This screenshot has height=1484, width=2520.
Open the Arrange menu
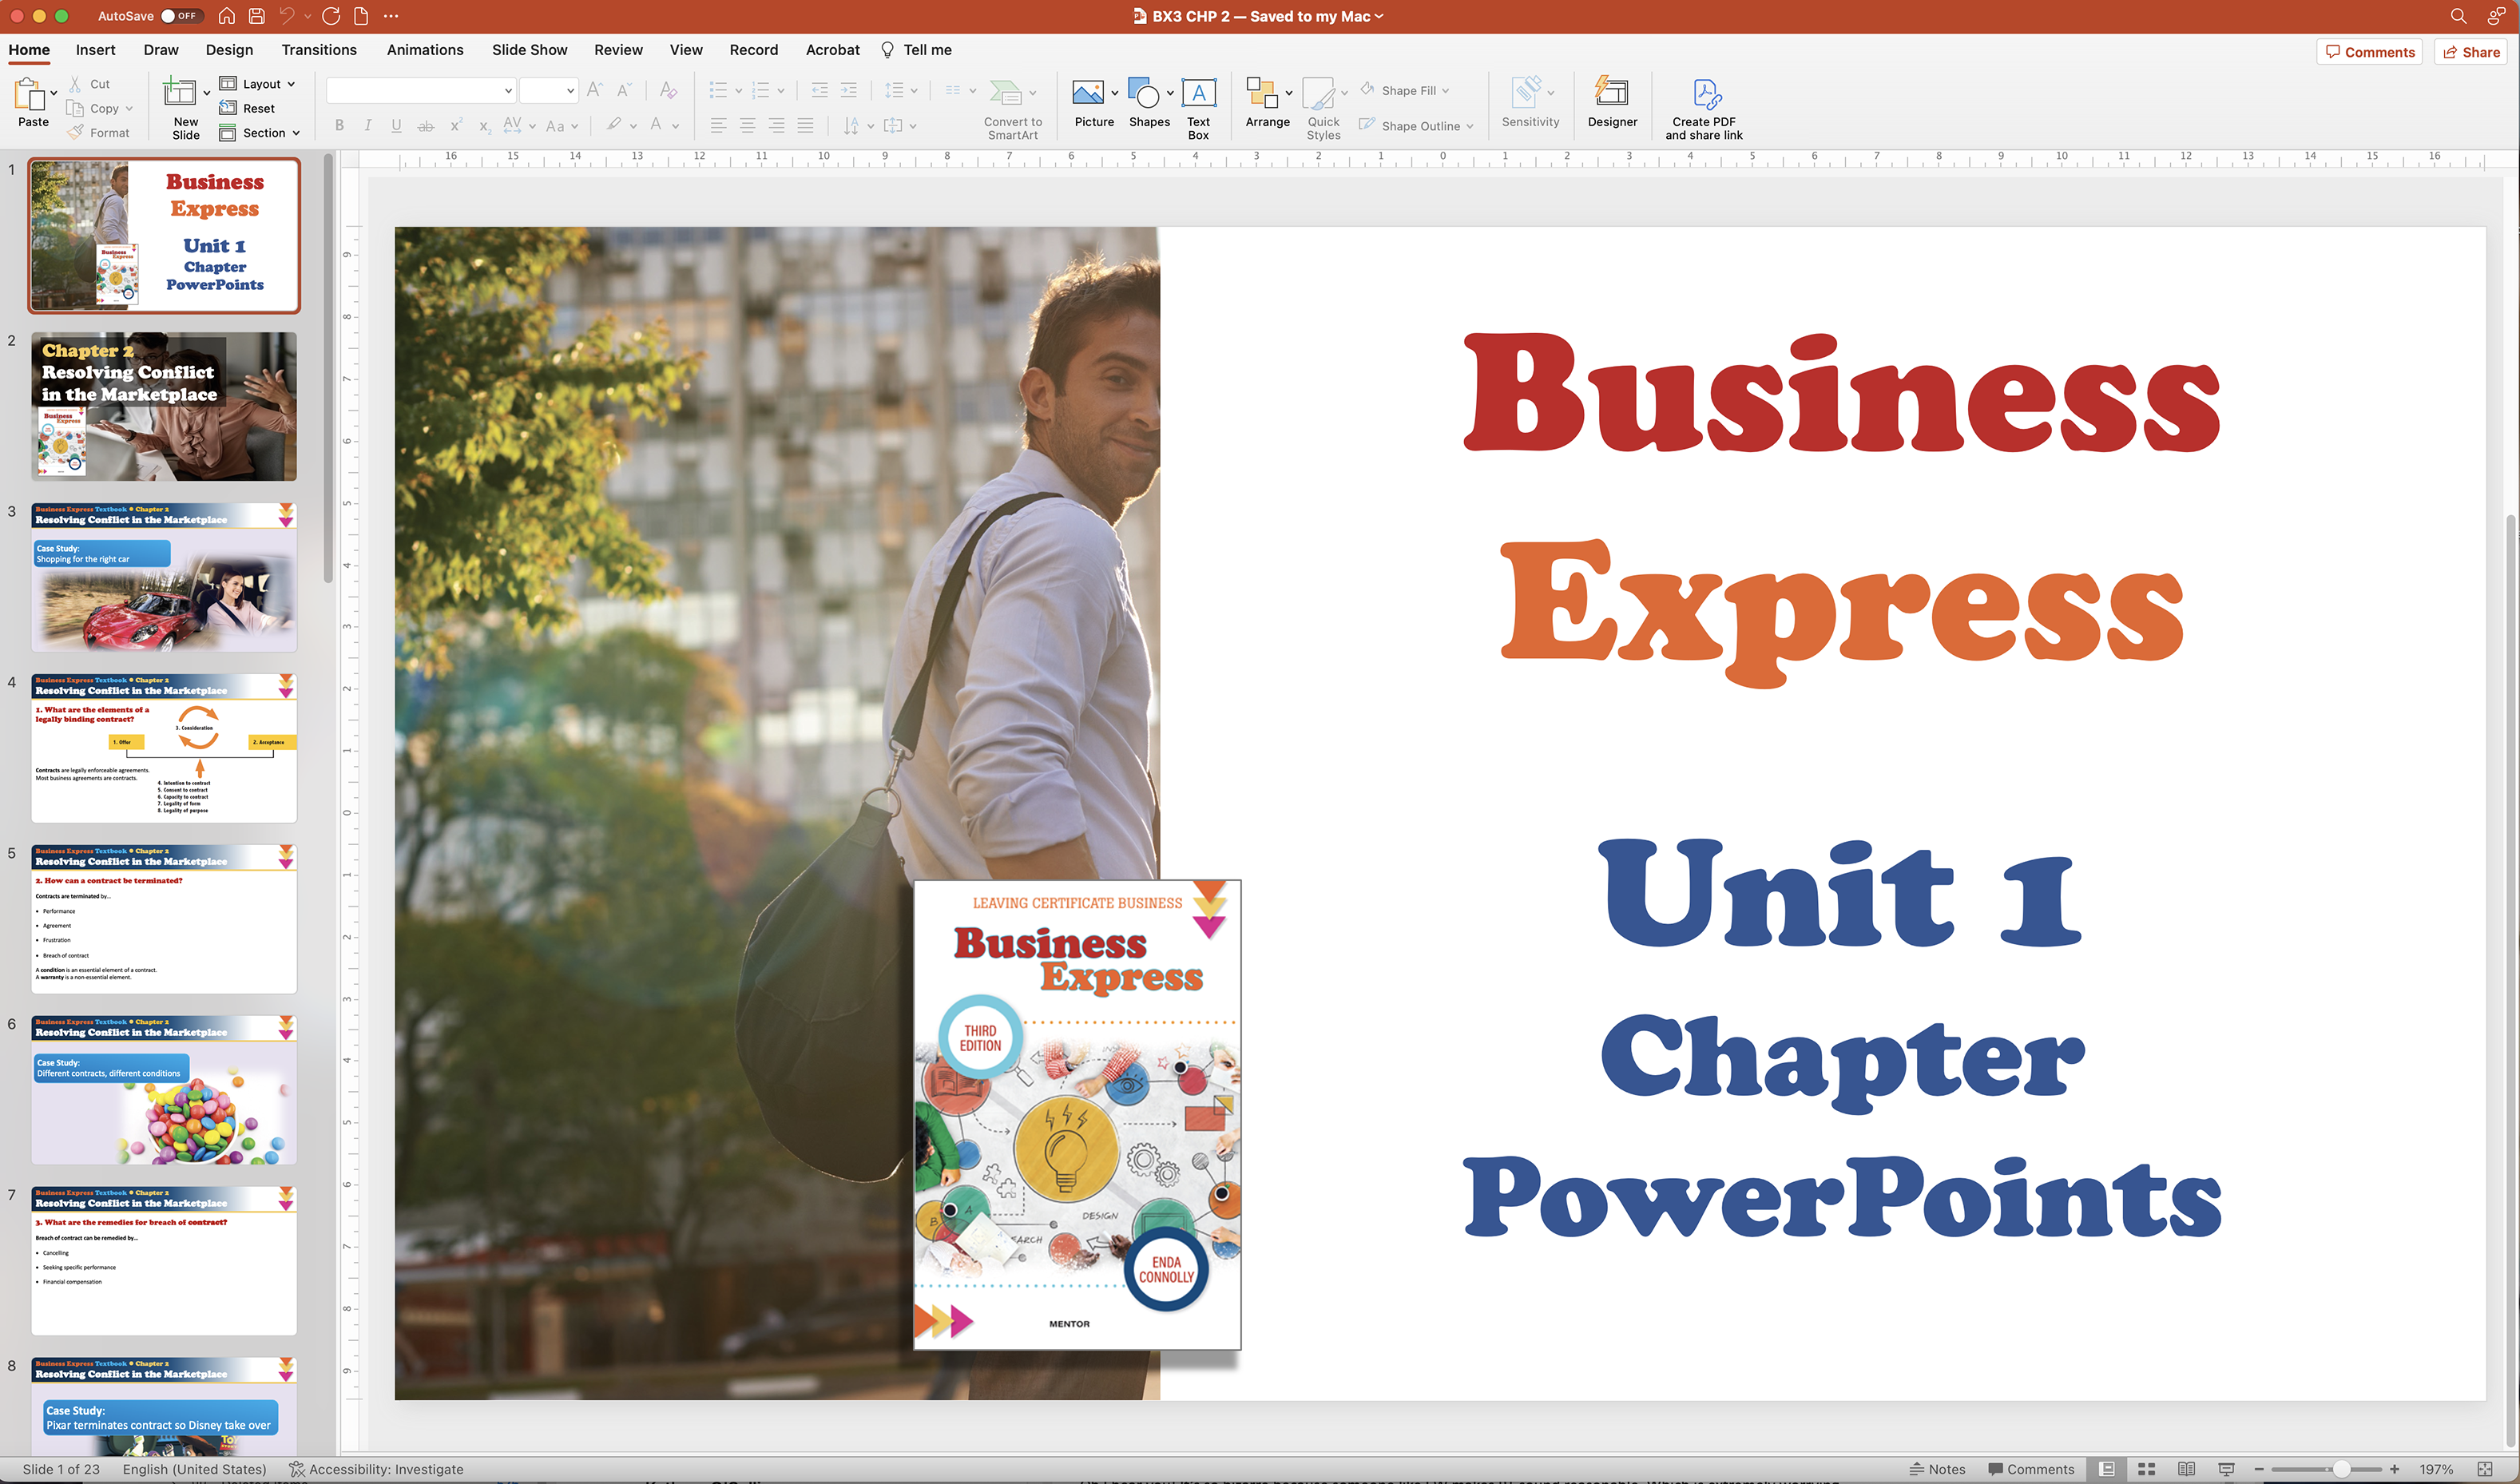coord(1267,102)
